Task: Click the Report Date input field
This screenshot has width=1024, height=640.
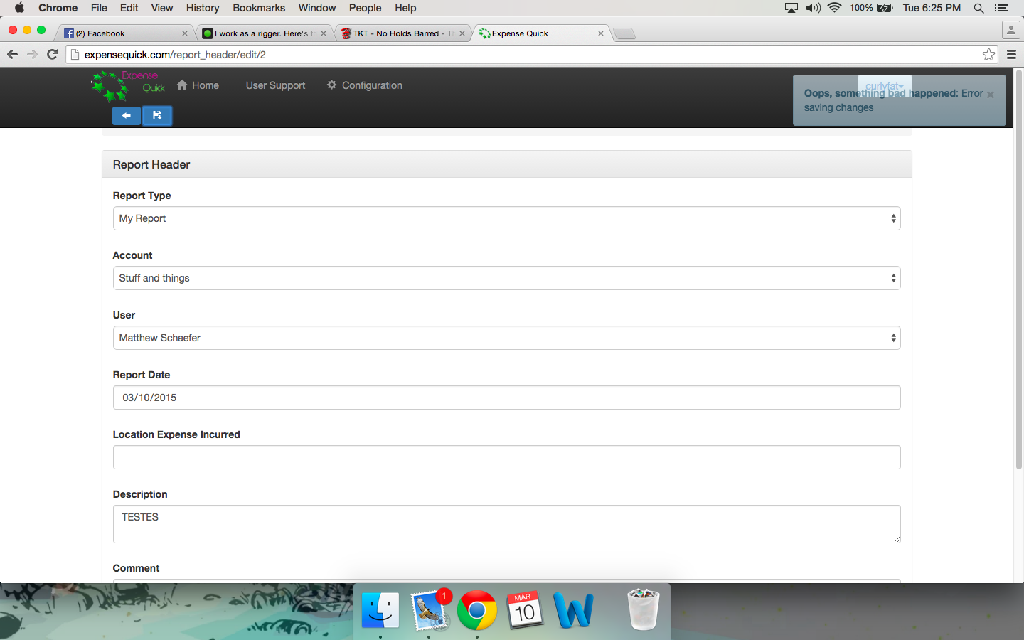Action: (x=506, y=398)
